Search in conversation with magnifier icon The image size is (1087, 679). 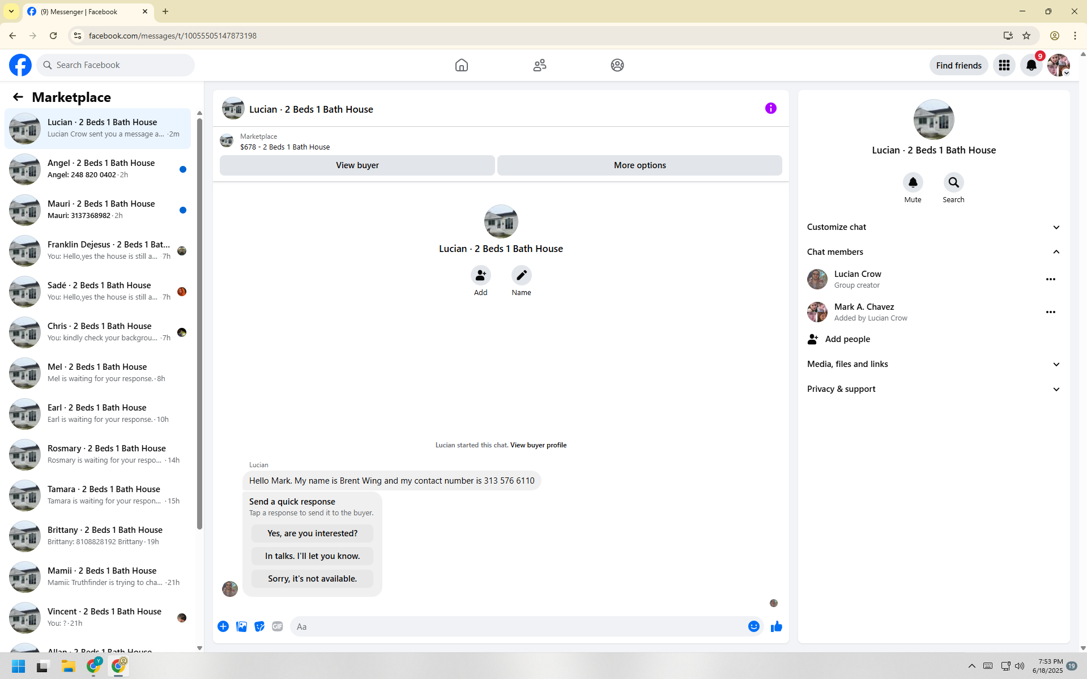click(953, 182)
